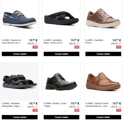123x122 pixels.
Task: View the black brogue Derby shoe image
Action: tap(61, 82)
